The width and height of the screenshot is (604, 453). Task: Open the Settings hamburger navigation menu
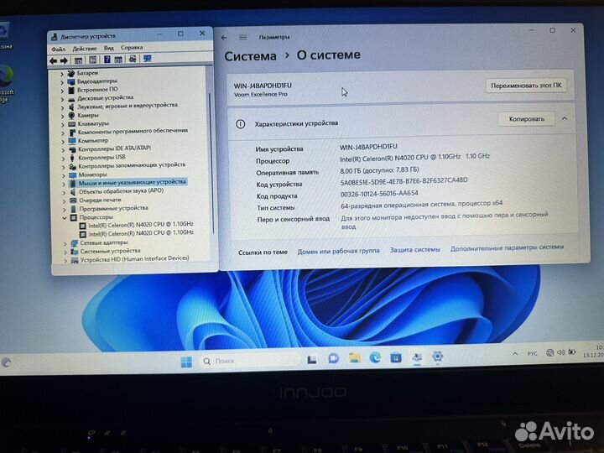[x=242, y=38]
